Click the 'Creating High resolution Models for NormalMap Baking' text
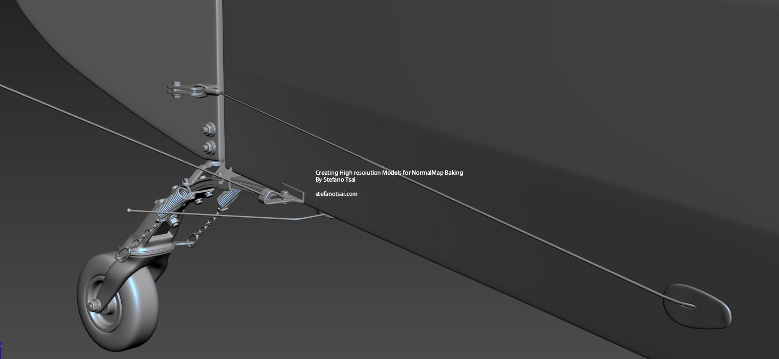779x359 pixels. [389, 173]
